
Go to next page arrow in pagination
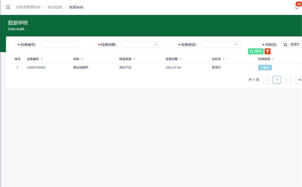pyautogui.click(x=287, y=80)
